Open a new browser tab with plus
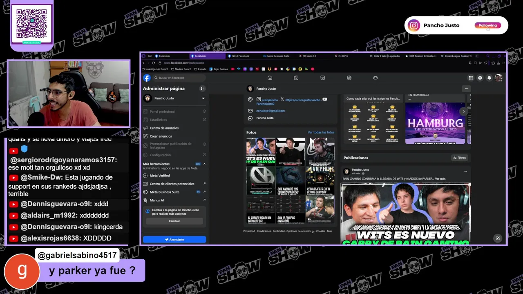 476,56
